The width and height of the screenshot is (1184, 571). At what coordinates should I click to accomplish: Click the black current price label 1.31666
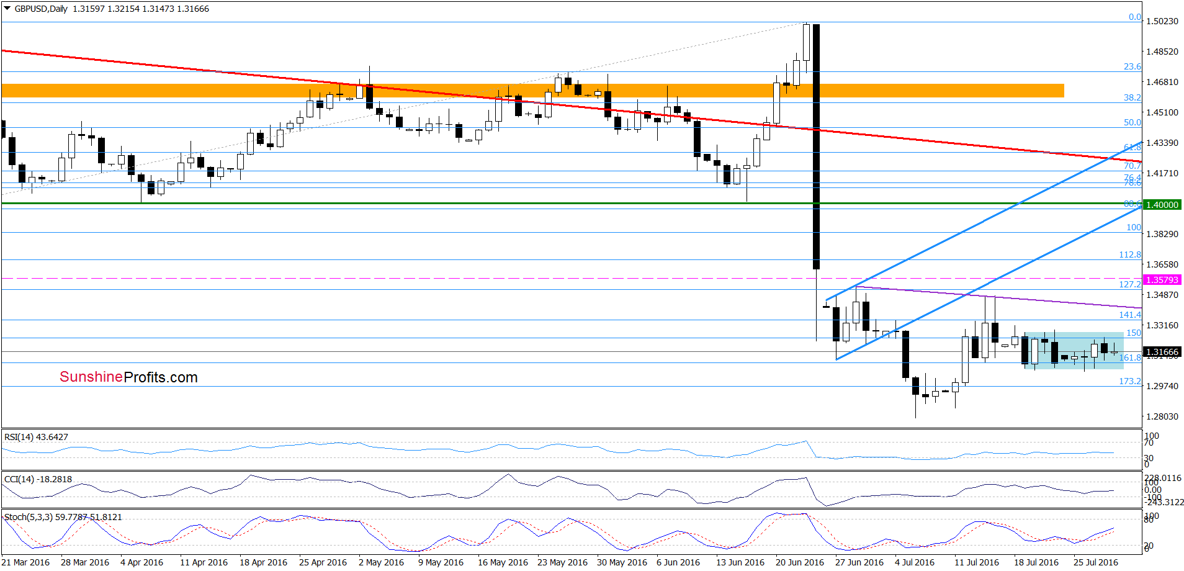point(1162,352)
